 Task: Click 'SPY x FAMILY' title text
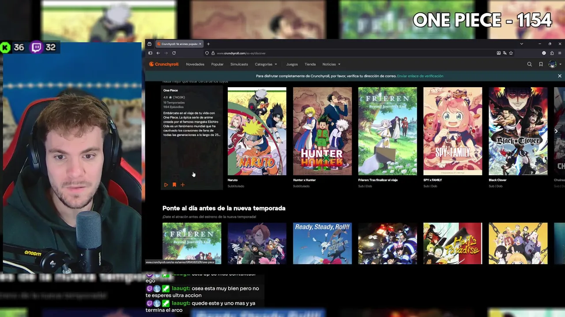[x=433, y=180]
